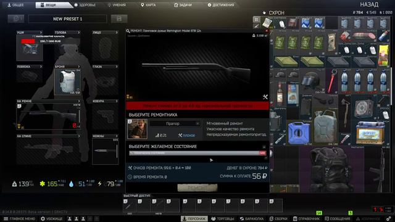Viewport: 395px width, 222px height.
Task: Click the weight indicator 139 icon
Action: [15, 184]
